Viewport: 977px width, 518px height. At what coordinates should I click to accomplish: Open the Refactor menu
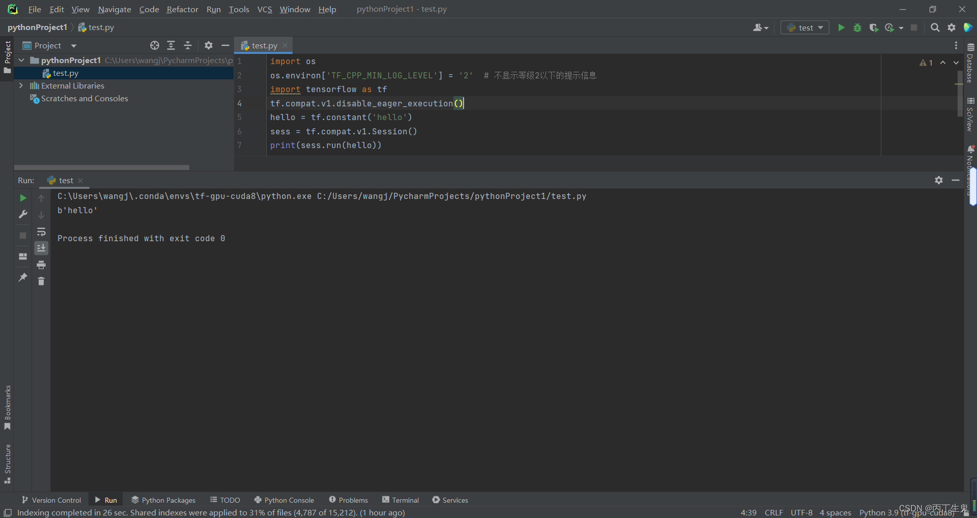point(182,9)
